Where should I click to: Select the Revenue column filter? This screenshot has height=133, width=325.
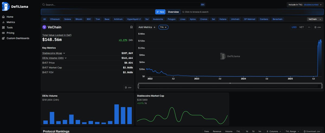(217, 131)
